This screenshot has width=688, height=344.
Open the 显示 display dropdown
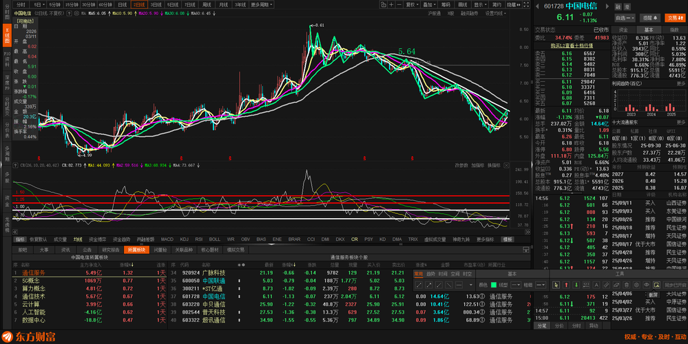click(480, 5)
